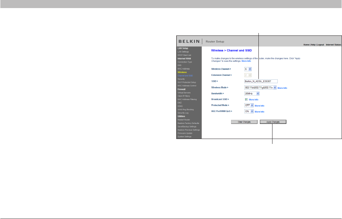Open LAN Settings in the sidebar
The image size is (342, 219).
click(x=183, y=52)
